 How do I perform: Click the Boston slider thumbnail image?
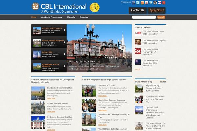click(37, 30)
